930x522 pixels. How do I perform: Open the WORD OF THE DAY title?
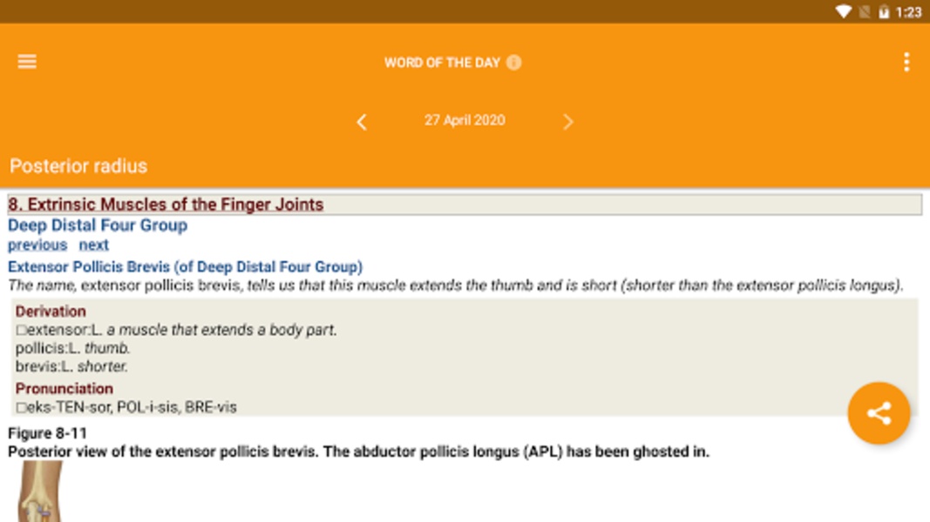pos(442,63)
